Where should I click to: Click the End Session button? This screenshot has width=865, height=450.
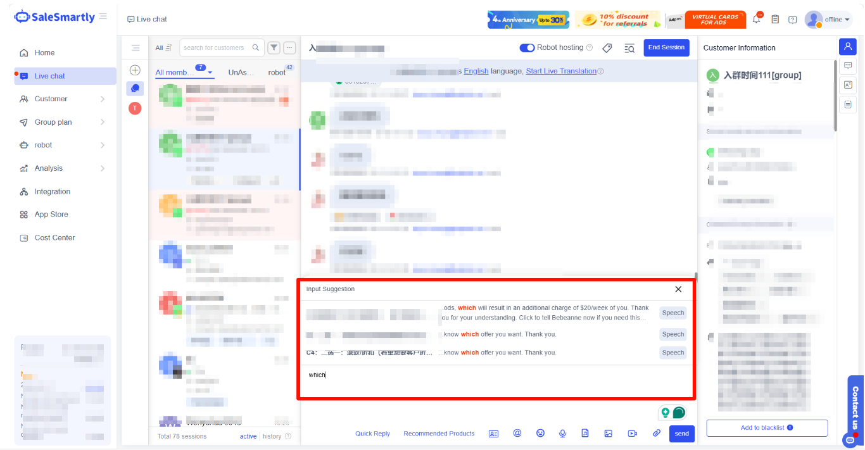pos(666,47)
